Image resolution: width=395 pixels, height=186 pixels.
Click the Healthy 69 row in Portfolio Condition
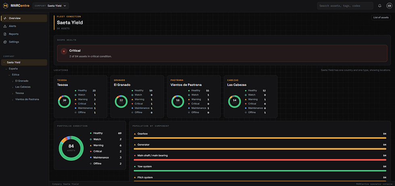click(x=106, y=133)
